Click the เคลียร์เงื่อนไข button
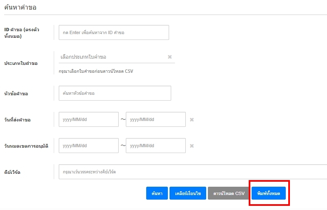The height and width of the screenshot is (210, 327). coord(187,193)
